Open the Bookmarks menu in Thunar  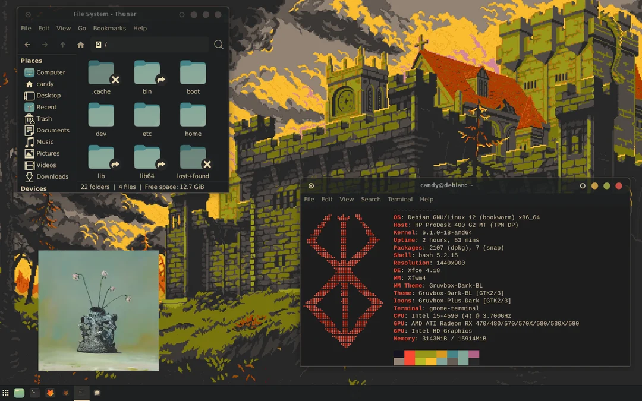click(x=109, y=28)
